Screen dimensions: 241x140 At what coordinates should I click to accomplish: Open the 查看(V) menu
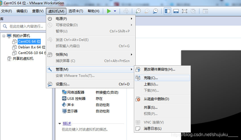pos(38,11)
